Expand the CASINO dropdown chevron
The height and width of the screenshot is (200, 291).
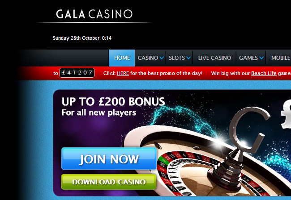pos(162,58)
